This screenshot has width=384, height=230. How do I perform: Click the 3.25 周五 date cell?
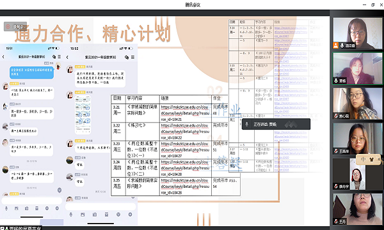coord(118,187)
